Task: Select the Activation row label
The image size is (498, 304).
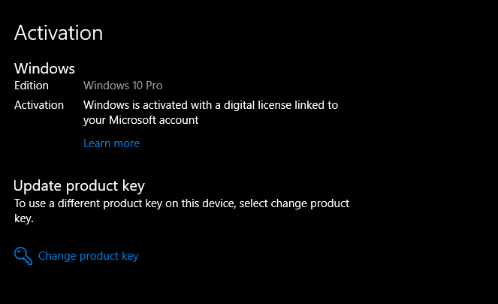Action: coord(39,105)
